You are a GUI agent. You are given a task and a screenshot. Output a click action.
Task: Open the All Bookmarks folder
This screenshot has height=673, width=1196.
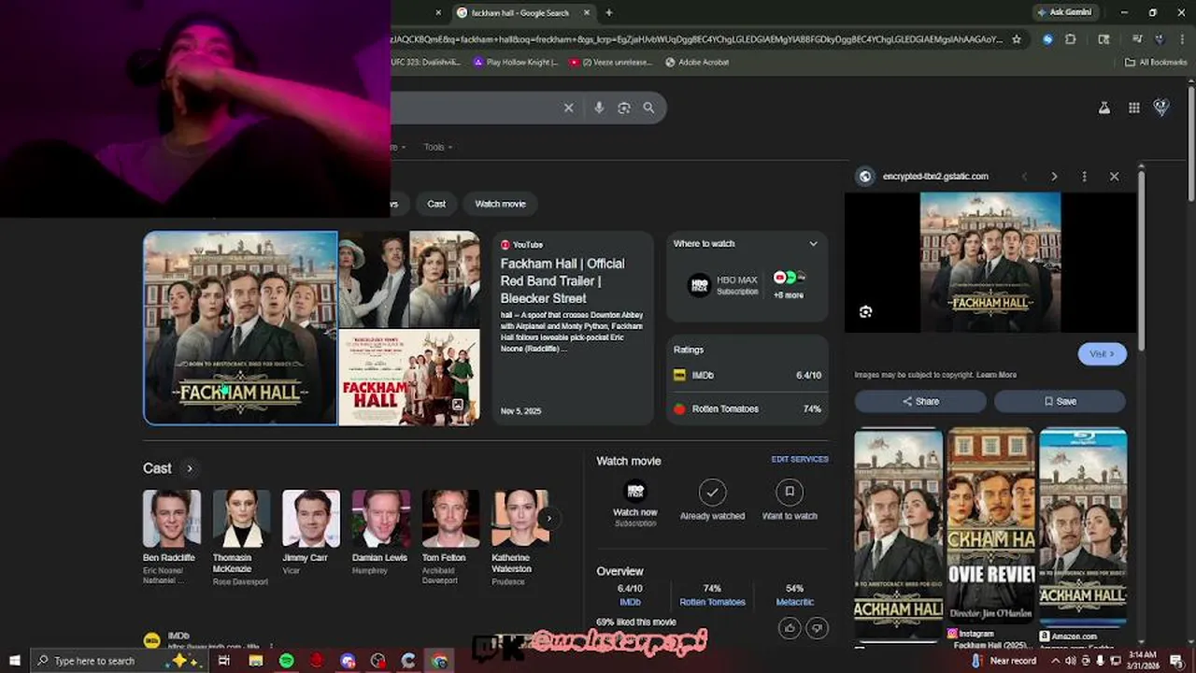[x=1156, y=63]
